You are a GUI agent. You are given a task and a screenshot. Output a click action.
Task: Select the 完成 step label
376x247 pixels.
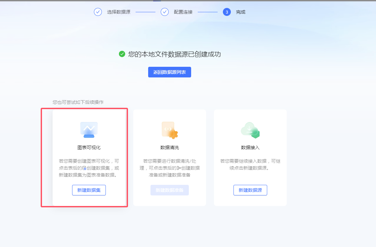click(241, 12)
